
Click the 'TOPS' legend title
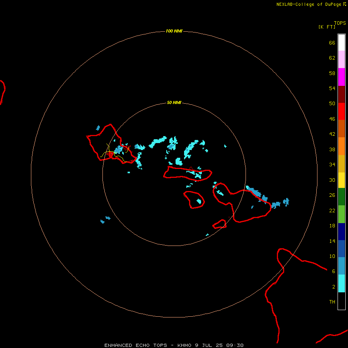click(x=340, y=23)
